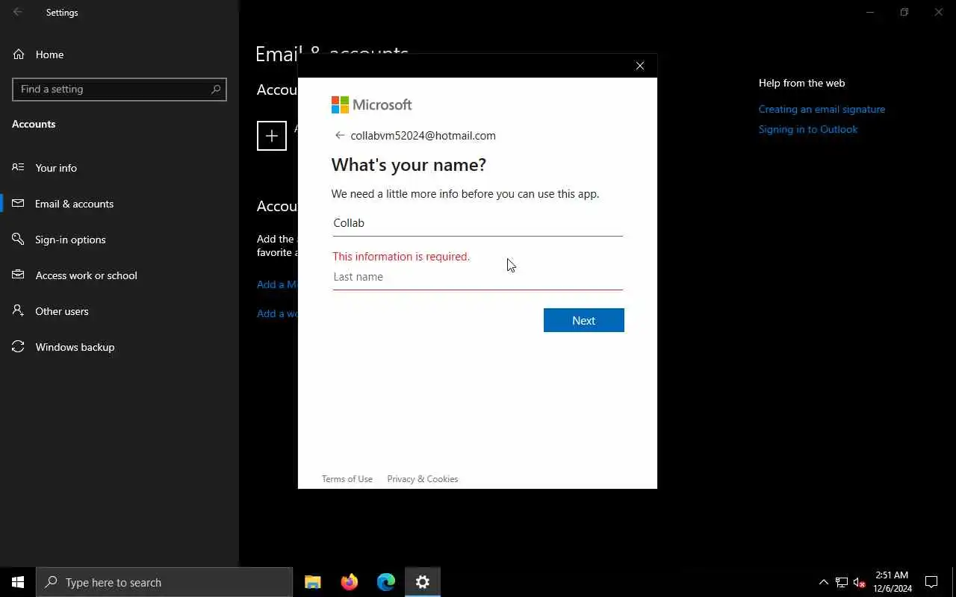Show hidden system tray icons
Image resolution: width=956 pixels, height=597 pixels.
tap(824, 582)
